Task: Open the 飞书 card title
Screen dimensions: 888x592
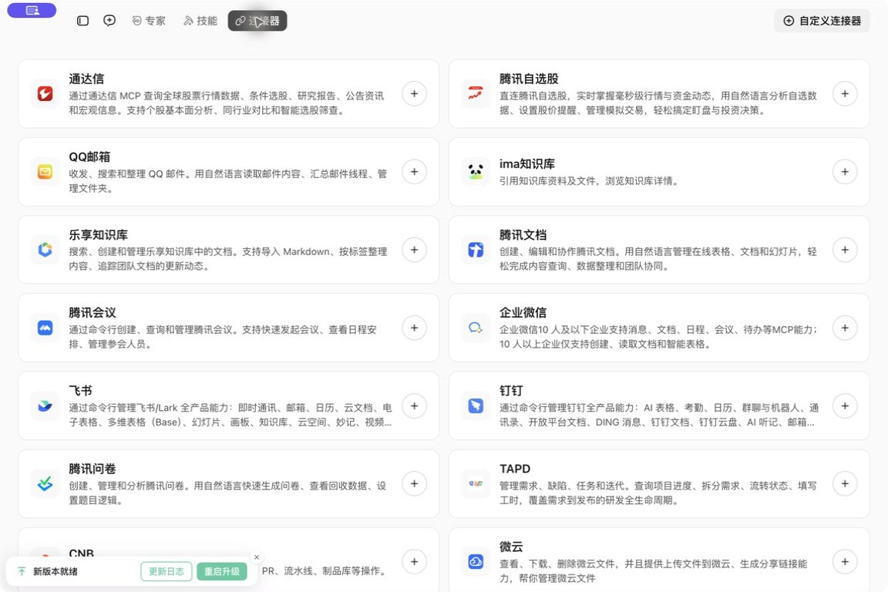Action: point(80,391)
